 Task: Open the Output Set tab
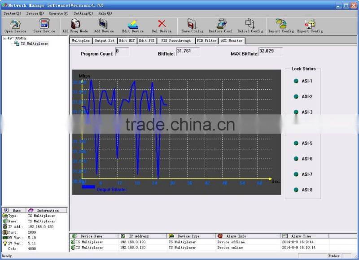coord(104,41)
